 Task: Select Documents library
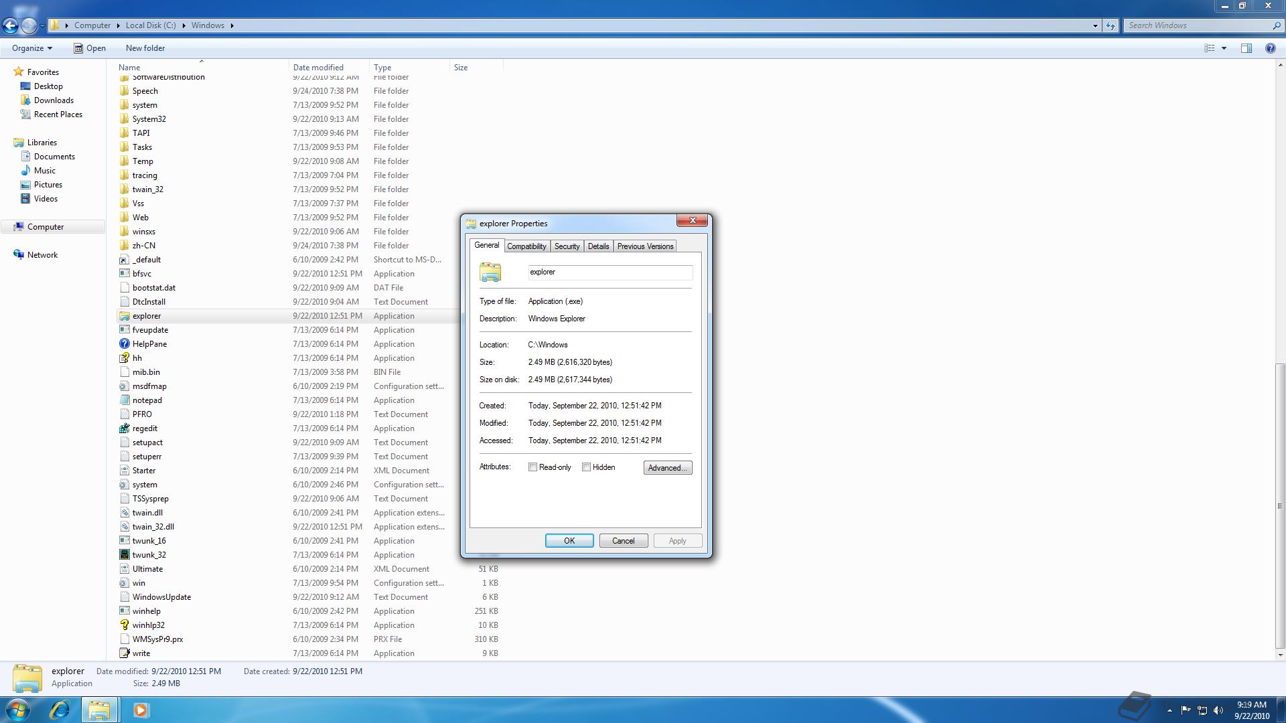pyautogui.click(x=54, y=157)
